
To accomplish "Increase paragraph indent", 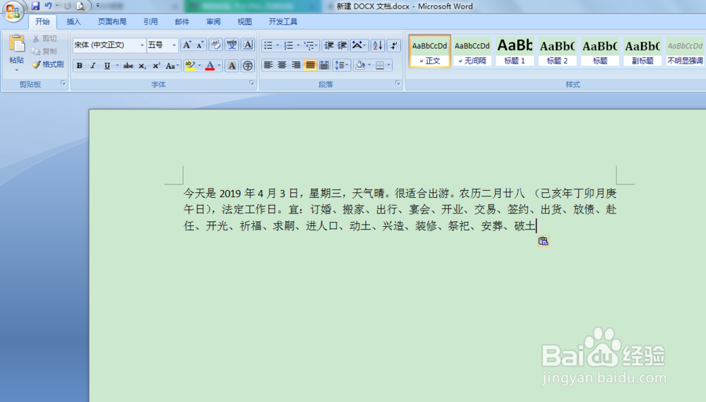I will (x=342, y=45).
